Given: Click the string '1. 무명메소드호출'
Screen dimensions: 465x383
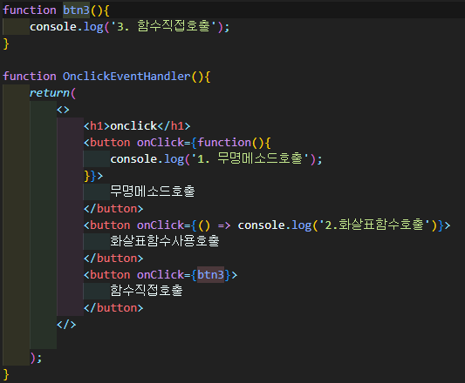Looking at the screenshot, I should (250, 159).
